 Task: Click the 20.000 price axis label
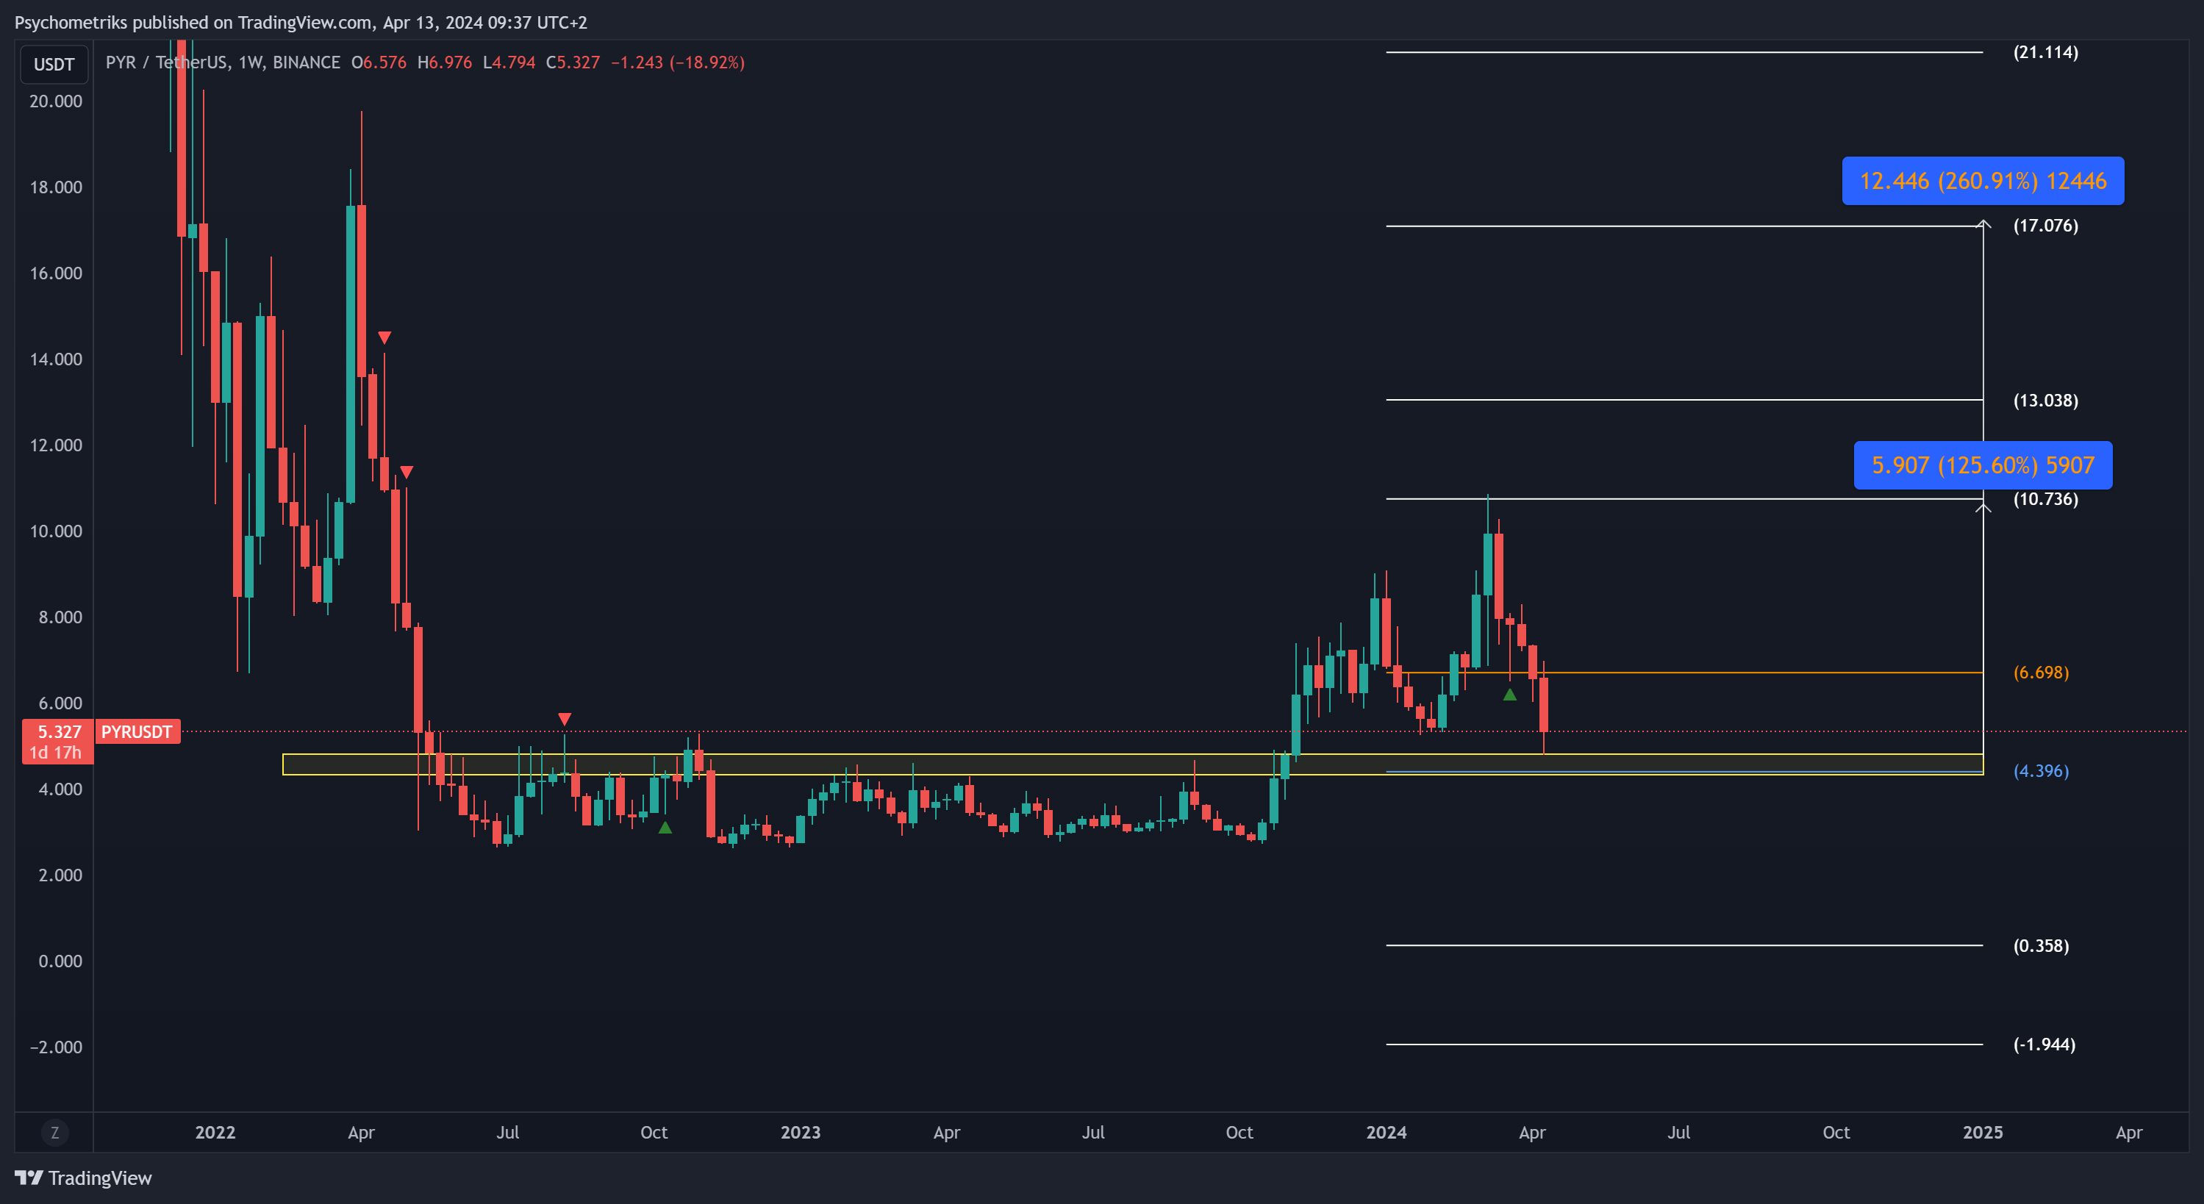coord(57,101)
